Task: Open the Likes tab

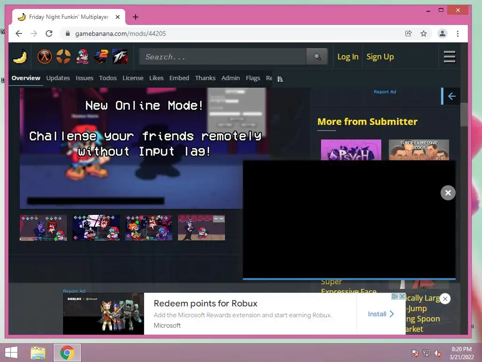Action: [156, 78]
